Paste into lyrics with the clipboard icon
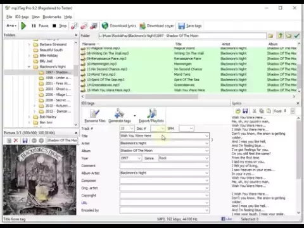Screen dimensions: 304x228 coord(269,111)
